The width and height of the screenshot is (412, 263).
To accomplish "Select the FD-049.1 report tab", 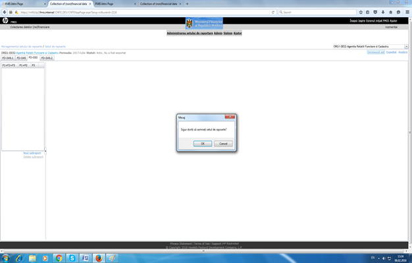I will coord(8,58).
